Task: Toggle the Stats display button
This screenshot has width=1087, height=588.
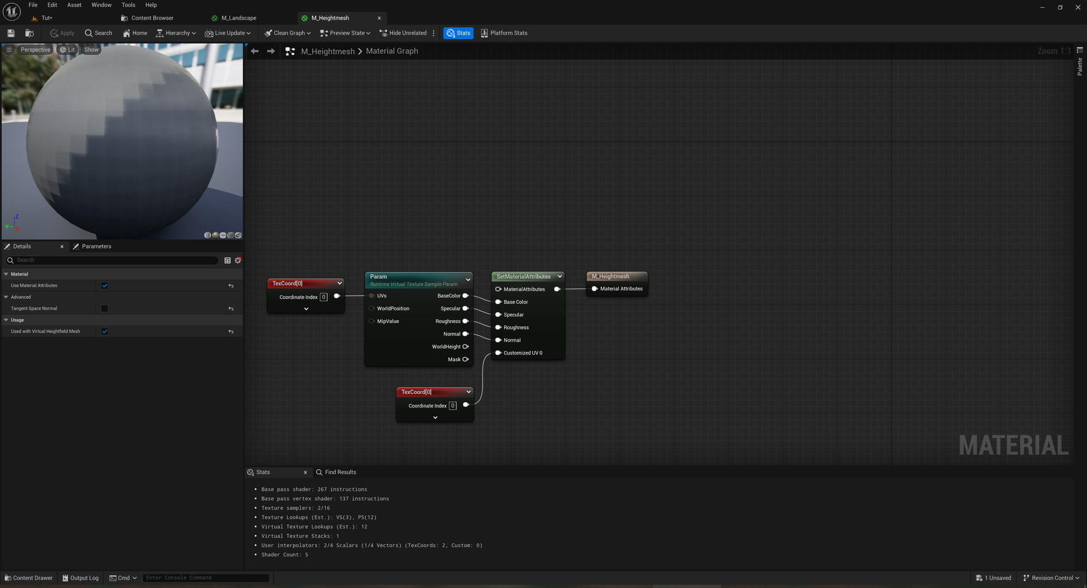Action: 458,33
